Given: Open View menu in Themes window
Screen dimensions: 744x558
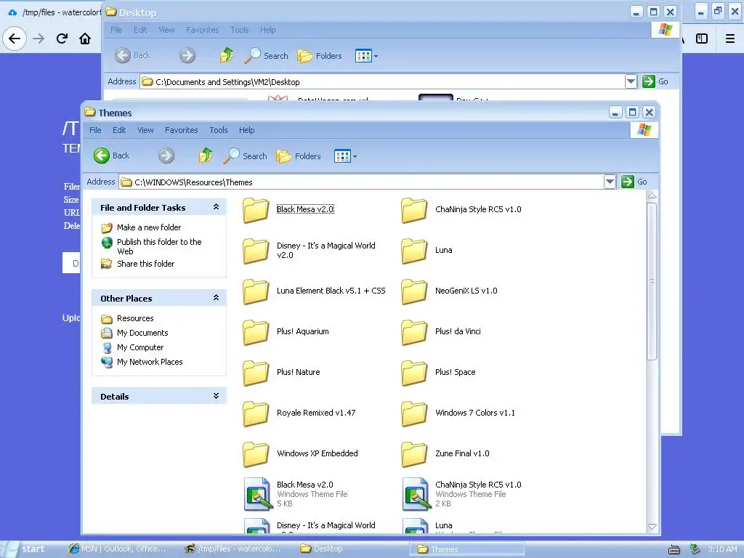Looking at the screenshot, I should click(x=145, y=130).
